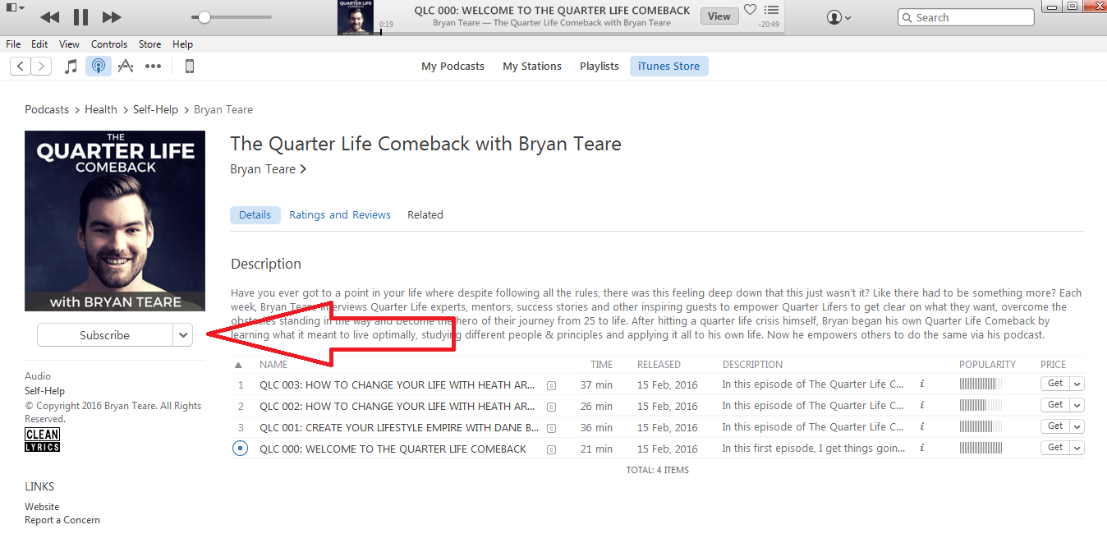Open the Playlists tab
The image size is (1107, 557).
[x=599, y=67]
